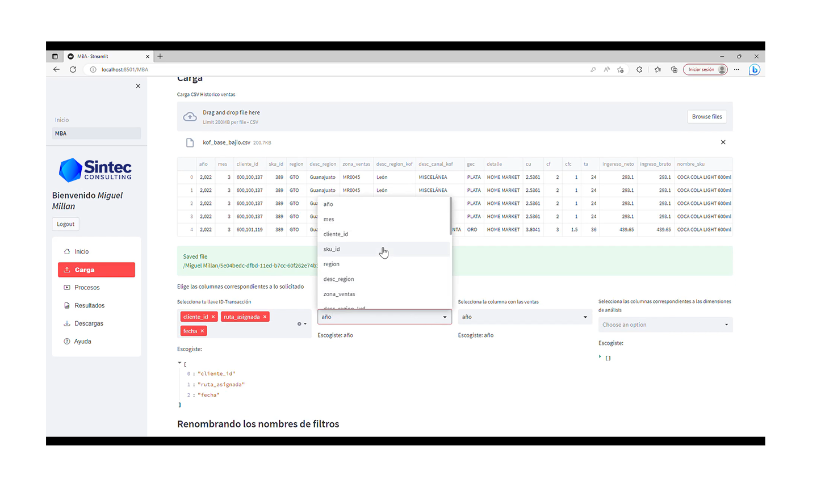Click the cloud upload icon
Image resolution: width=821 pixels, height=488 pixels.
point(190,117)
